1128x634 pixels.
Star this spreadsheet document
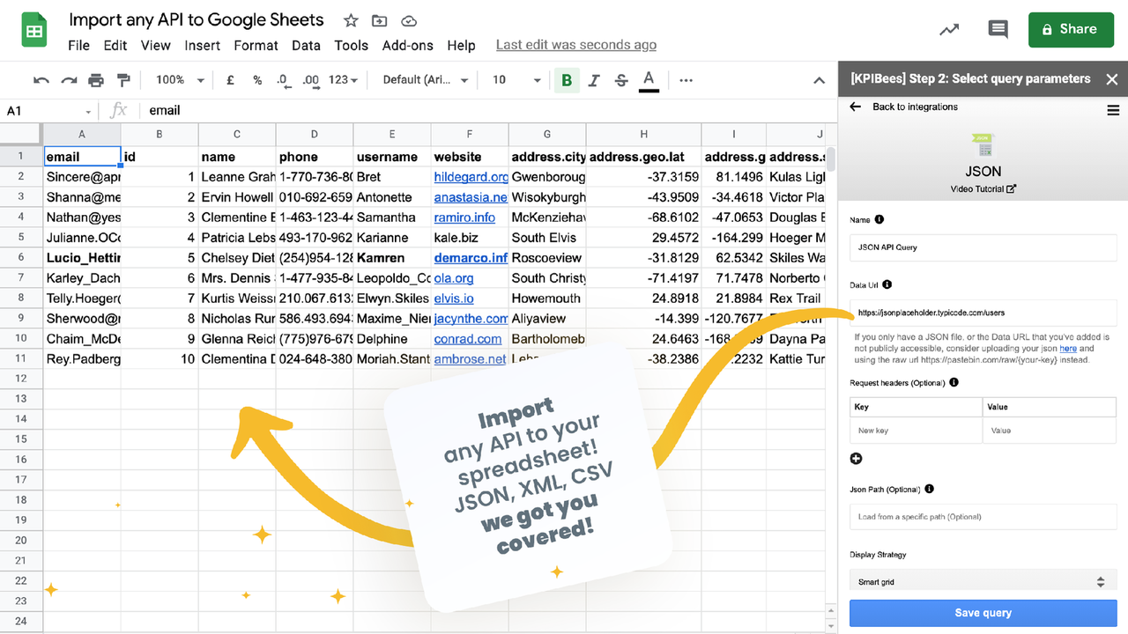(x=351, y=20)
